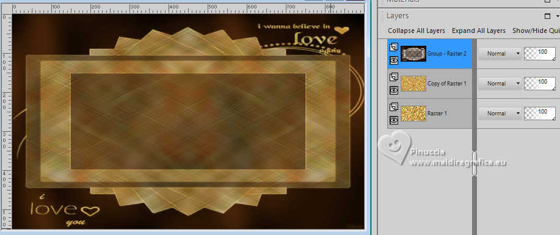Click the raster layer icon of Copy of Raster 1
560x235 pixels.
pos(394,77)
